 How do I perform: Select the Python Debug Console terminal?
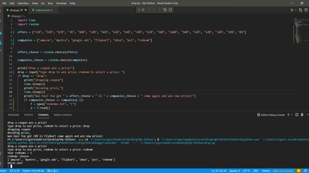[271, 115]
